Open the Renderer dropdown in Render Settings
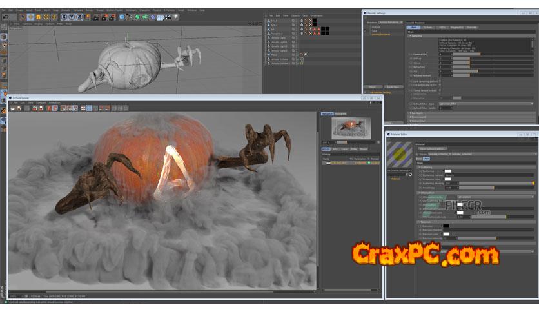This screenshot has height=312, width=539. (391, 23)
